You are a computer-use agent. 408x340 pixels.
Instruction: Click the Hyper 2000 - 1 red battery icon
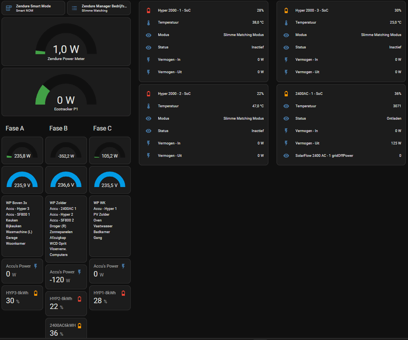(x=148, y=10)
